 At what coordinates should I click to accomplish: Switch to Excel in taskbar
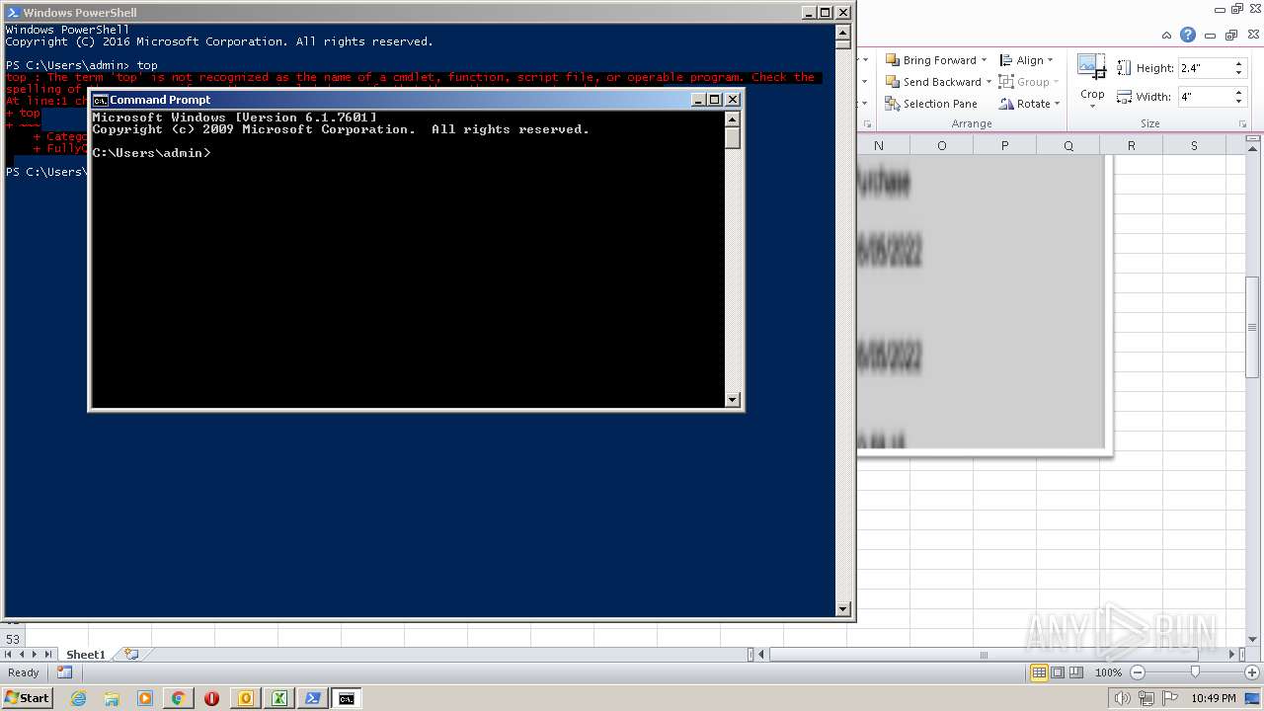(279, 698)
